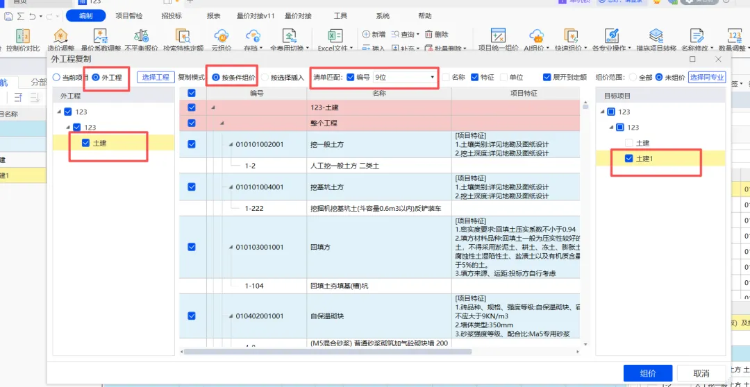Screen dimensions: 750x387
Task: Enable the 名称 matching checkbox
Action: 446,77
